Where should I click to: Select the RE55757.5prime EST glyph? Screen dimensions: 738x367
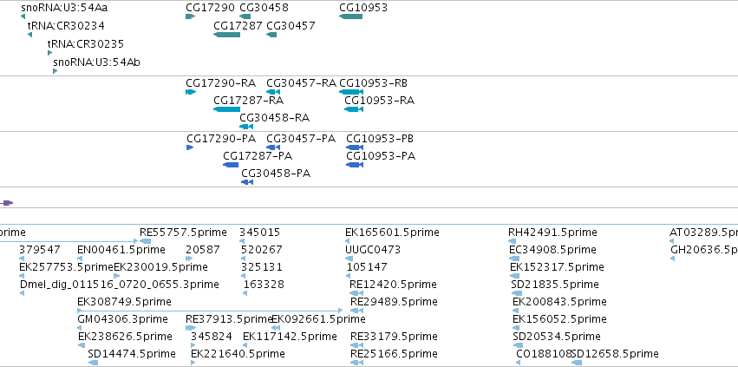(146, 241)
